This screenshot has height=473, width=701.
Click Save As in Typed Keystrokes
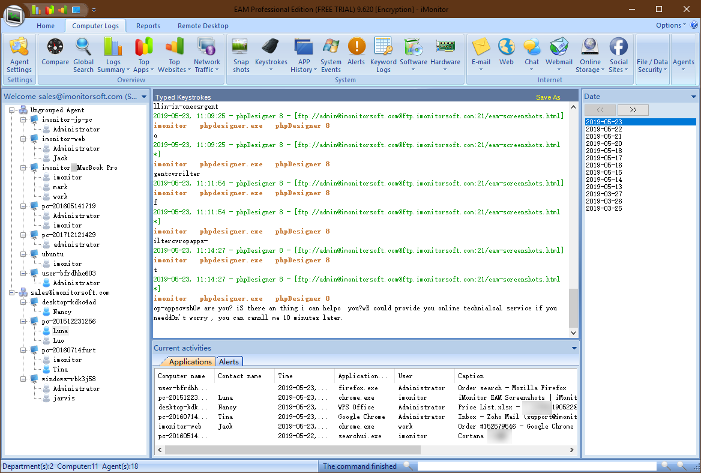tap(547, 97)
